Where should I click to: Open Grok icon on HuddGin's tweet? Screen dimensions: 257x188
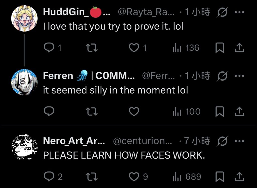222,12
